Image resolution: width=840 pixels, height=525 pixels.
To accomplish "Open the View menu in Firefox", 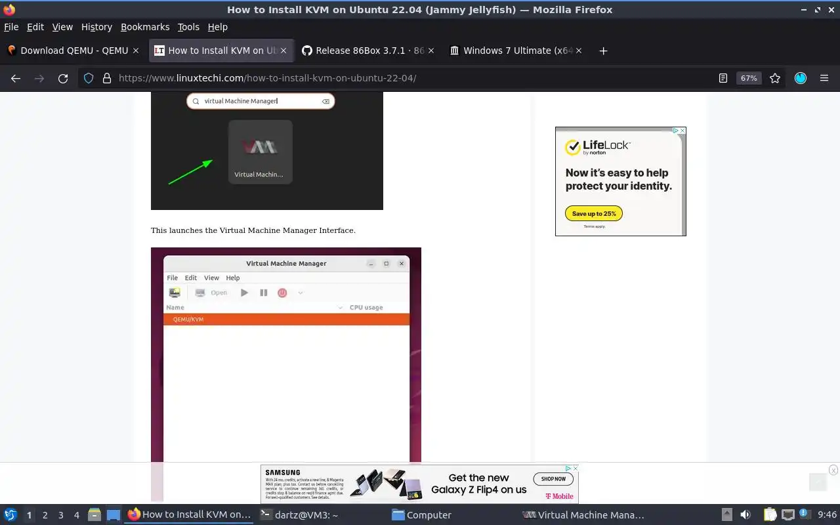I will [62, 27].
